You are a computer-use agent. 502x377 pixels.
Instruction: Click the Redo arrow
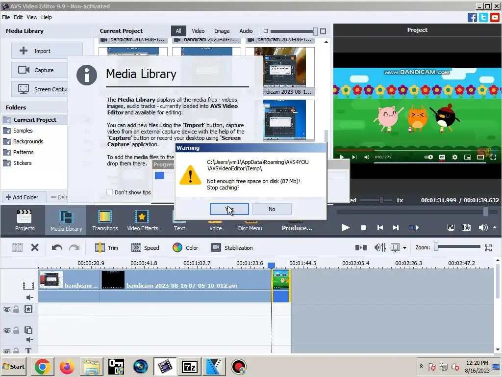75,247
